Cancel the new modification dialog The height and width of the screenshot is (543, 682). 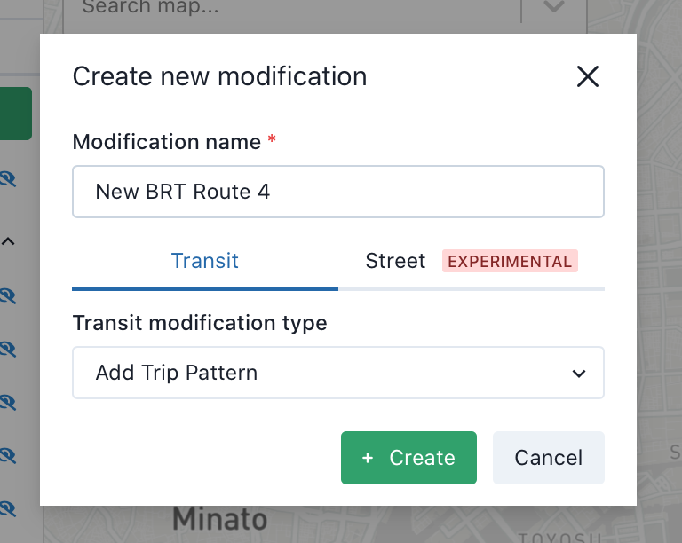(x=549, y=458)
